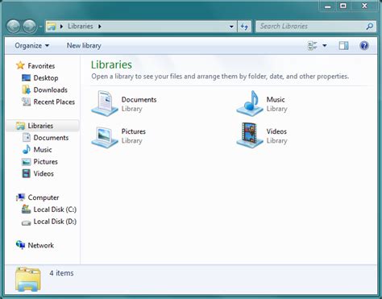
Task: Click the Music note icon in sidebar
Action: [x=27, y=149]
